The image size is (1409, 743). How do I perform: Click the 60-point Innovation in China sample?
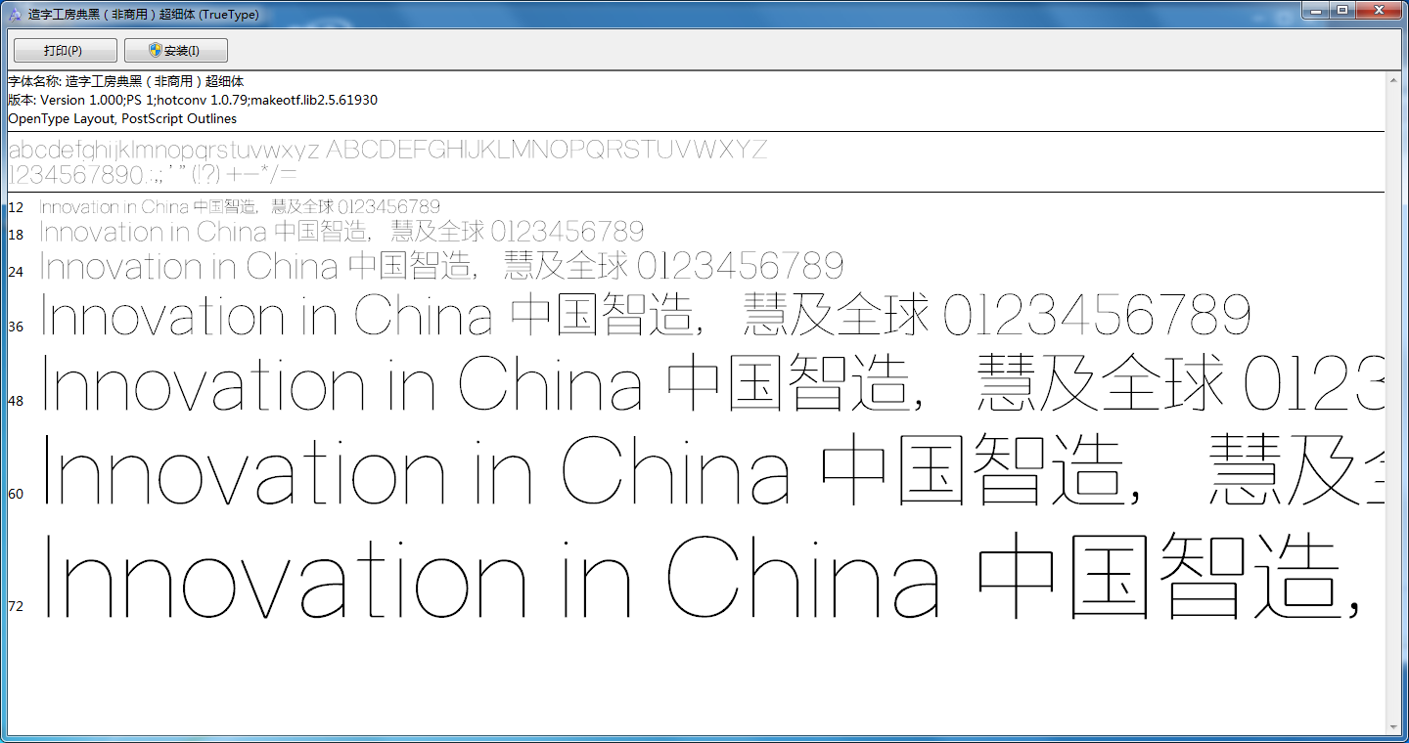[712, 470]
